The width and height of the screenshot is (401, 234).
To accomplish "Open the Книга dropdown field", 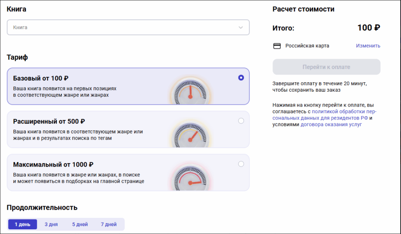I will tap(128, 27).
